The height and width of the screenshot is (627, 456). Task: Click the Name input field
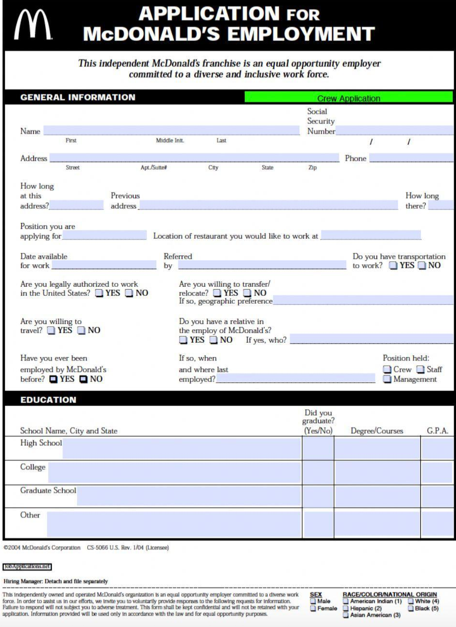[172, 131]
